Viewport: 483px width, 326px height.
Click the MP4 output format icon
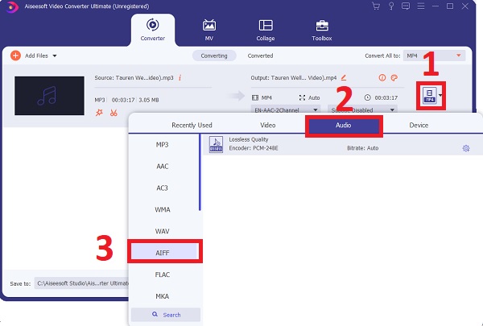pyautogui.click(x=429, y=95)
